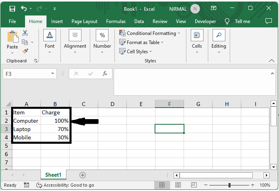Viewport: 279px width, 191px height.
Task: Click the NIRMAL account avatar
Action: pos(195,9)
